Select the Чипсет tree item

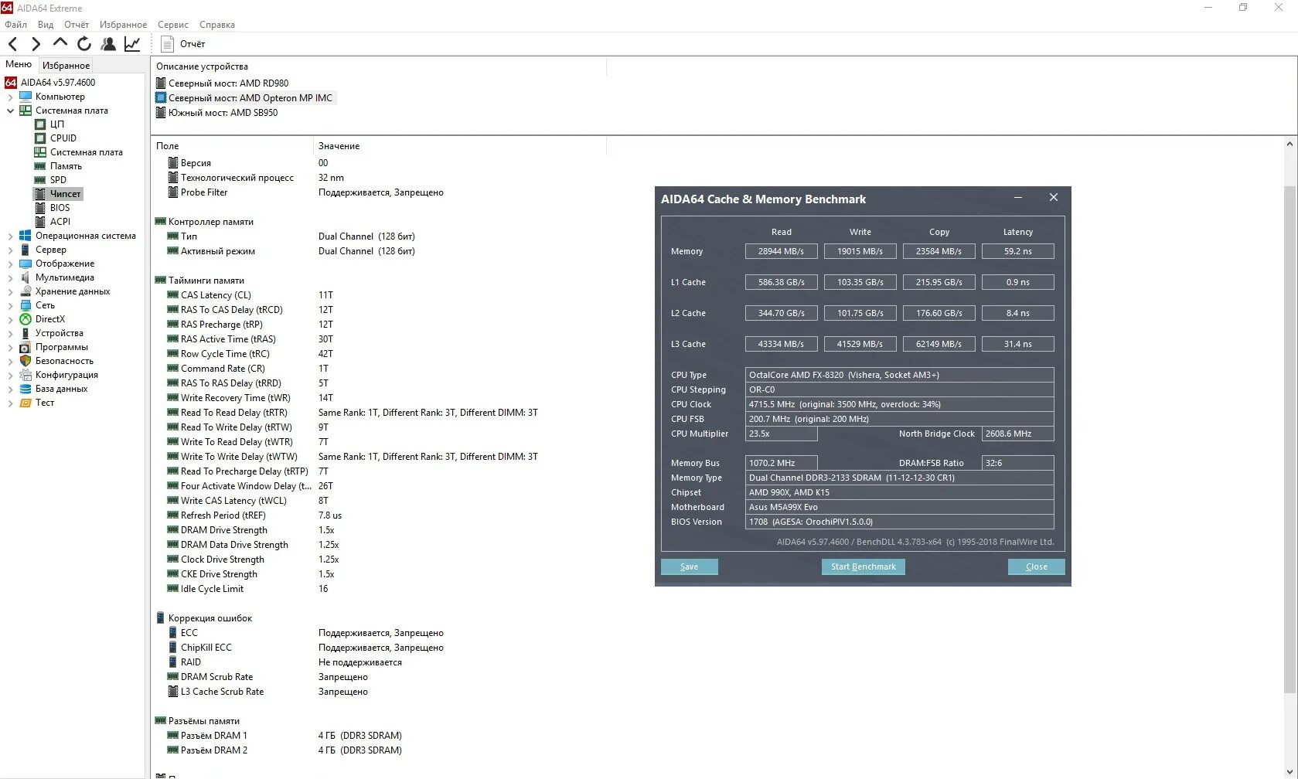click(58, 194)
